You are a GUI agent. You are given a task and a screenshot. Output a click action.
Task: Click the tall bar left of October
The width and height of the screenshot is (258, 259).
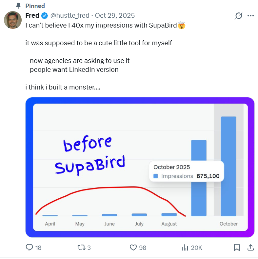[x=199, y=178]
